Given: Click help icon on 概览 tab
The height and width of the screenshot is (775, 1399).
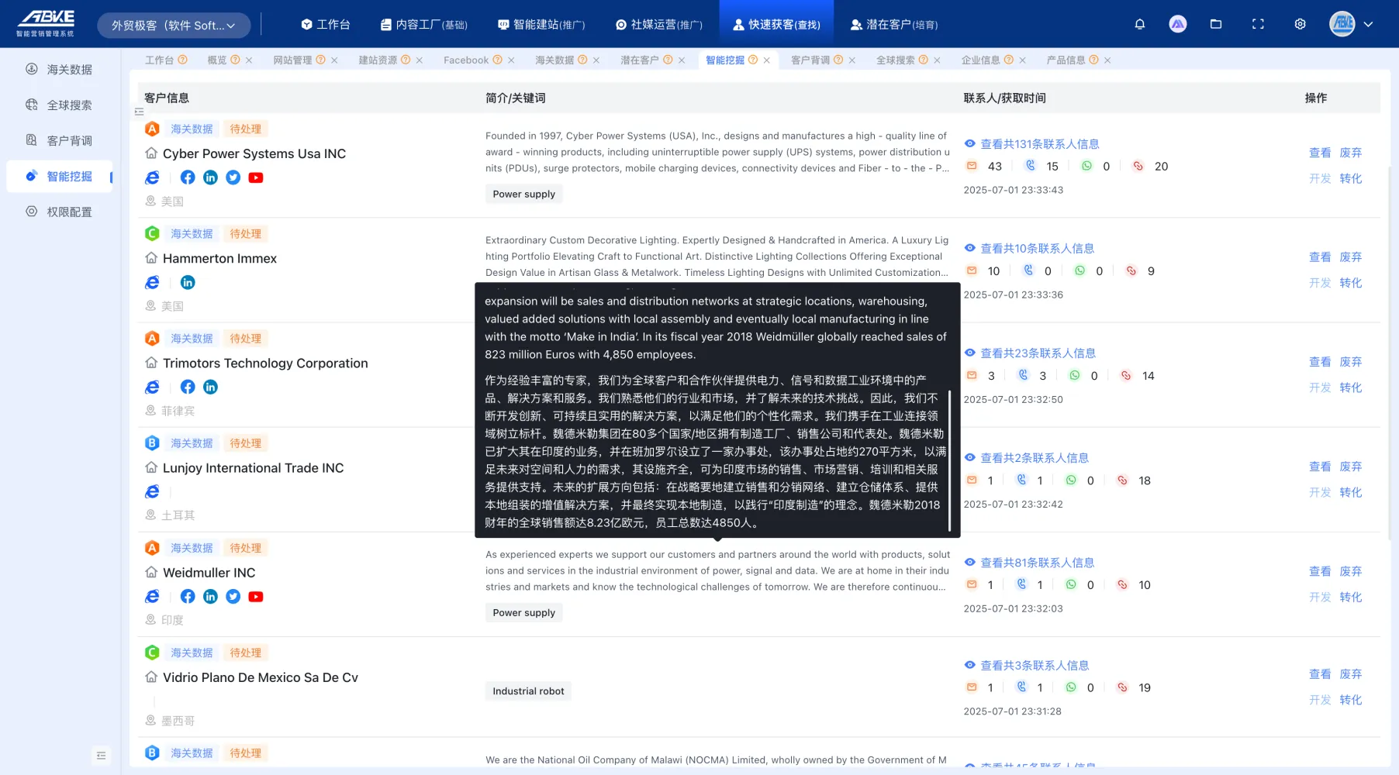Looking at the screenshot, I should pyautogui.click(x=235, y=60).
